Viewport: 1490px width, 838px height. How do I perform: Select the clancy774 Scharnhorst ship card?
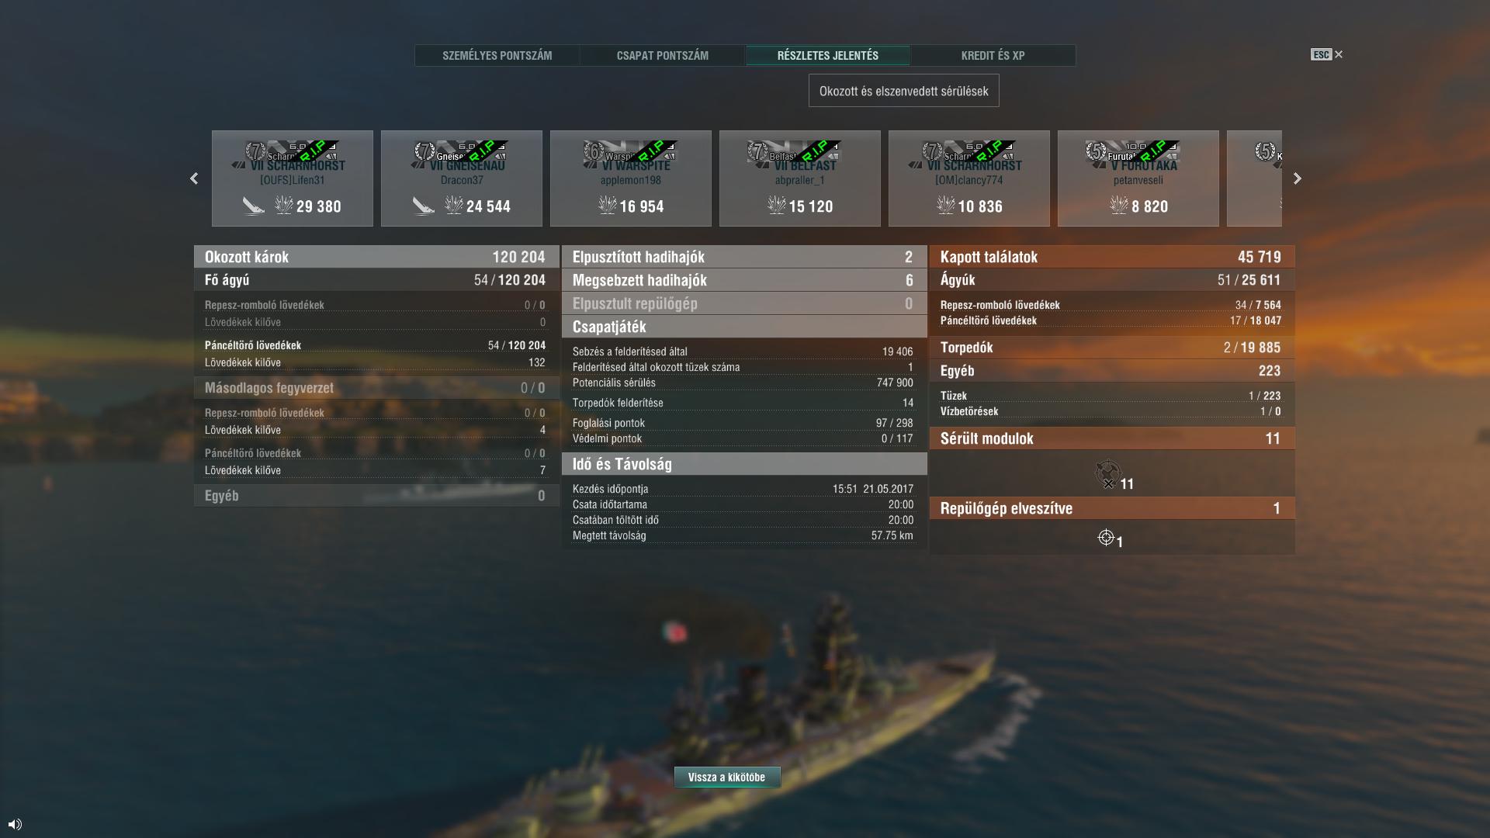969,178
